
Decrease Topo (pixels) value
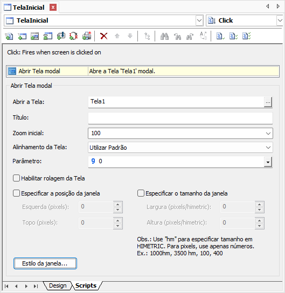pos(118,226)
